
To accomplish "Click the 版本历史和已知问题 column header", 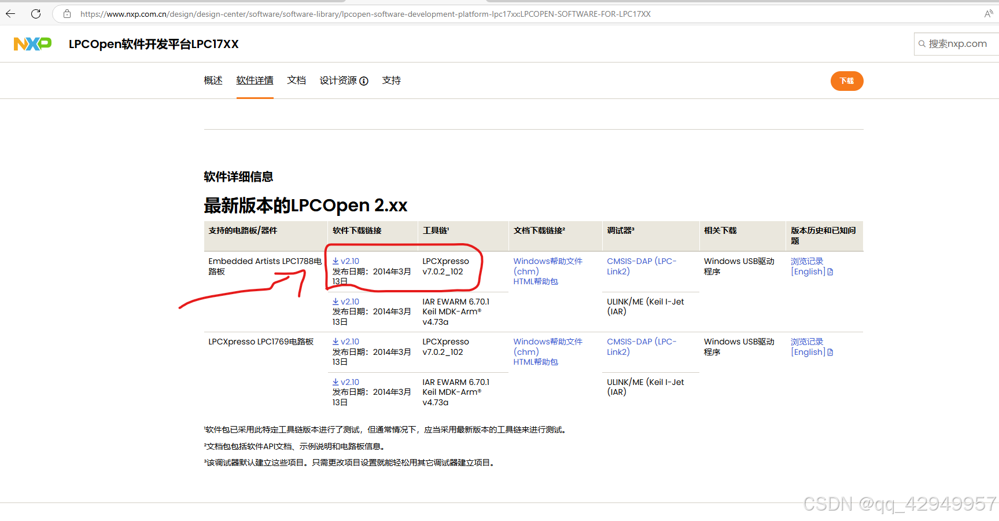I will point(823,236).
